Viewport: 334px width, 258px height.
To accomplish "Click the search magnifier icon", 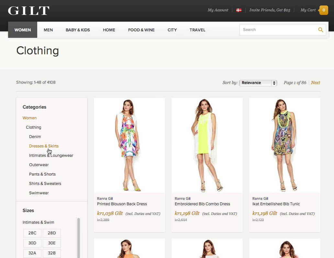I will tap(320, 30).
